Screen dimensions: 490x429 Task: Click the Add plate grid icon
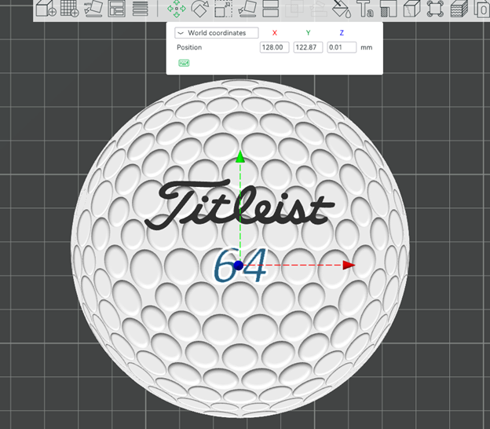(69, 9)
